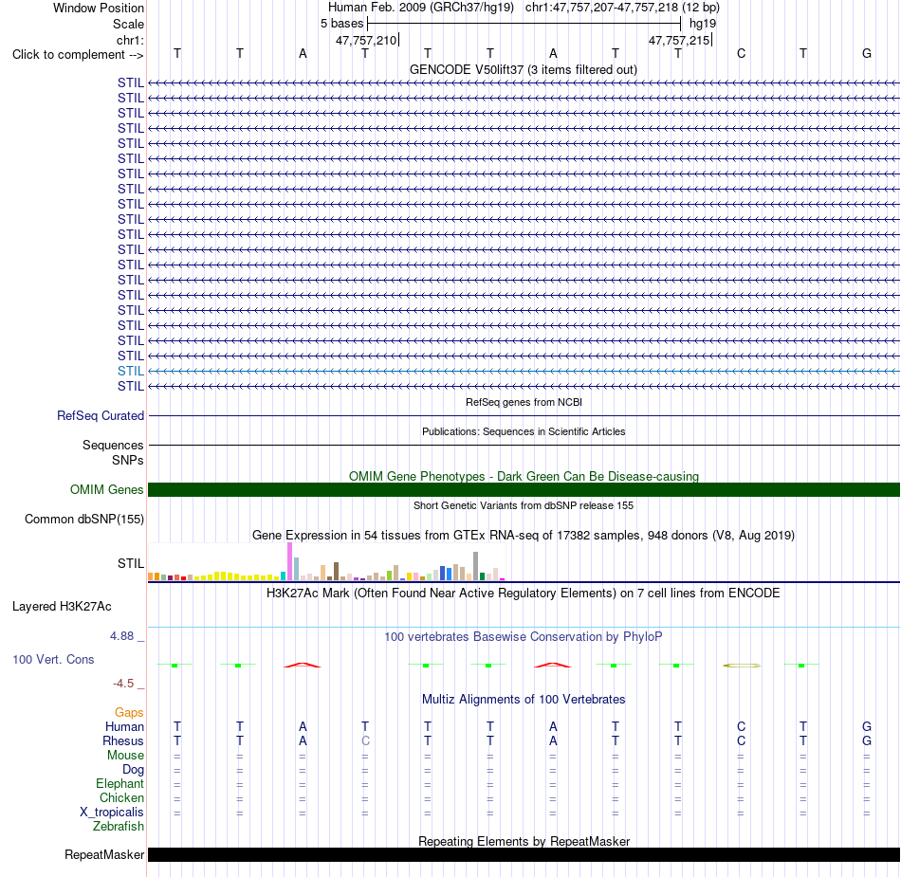
Task: Open "Multiz Alignments of 100 Vertebrates" title
Action: 524,700
